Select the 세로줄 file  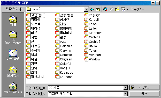33,46
